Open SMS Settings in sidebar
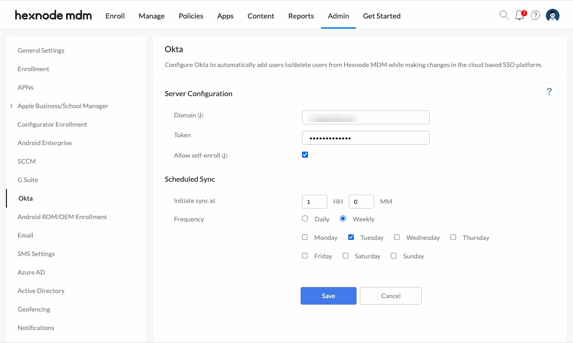Image resolution: width=573 pixels, height=343 pixels. pos(36,254)
